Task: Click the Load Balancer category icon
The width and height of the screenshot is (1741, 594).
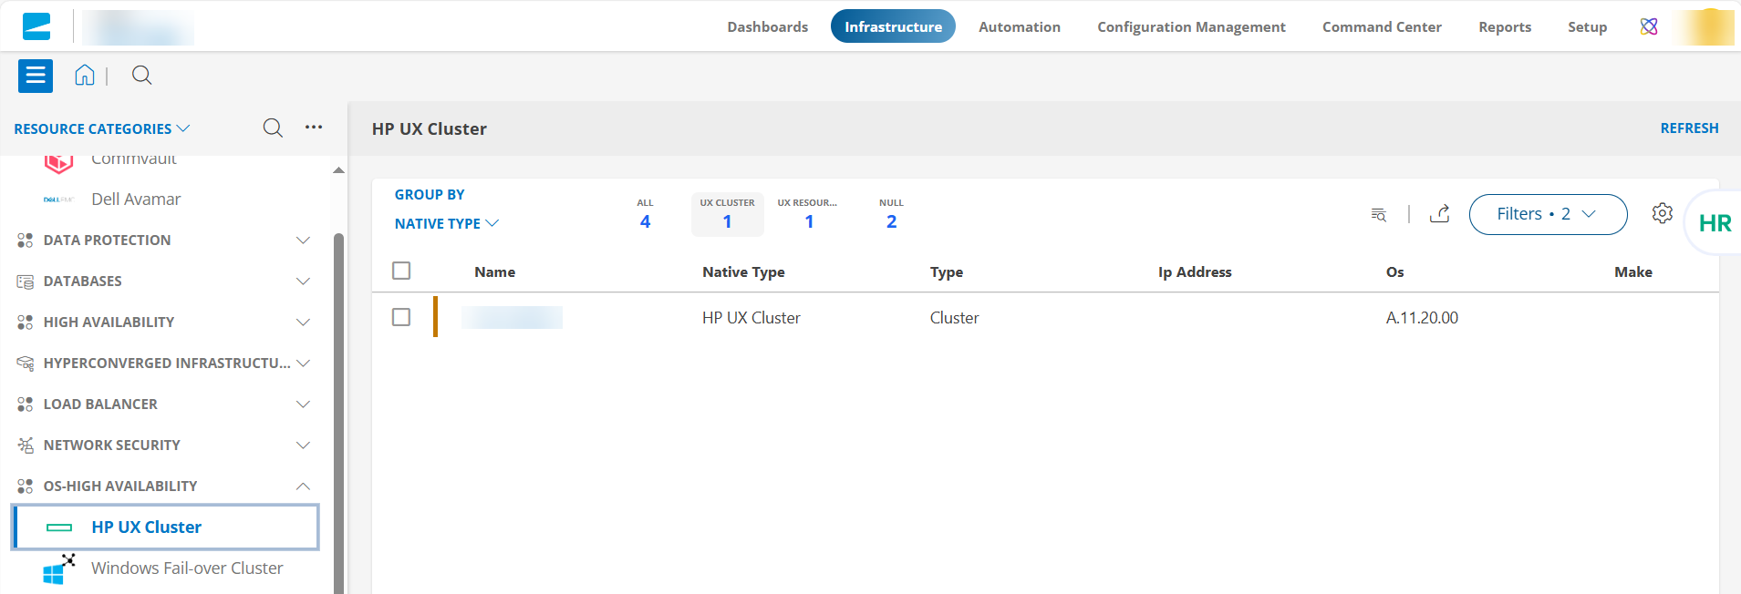Action: click(x=26, y=405)
